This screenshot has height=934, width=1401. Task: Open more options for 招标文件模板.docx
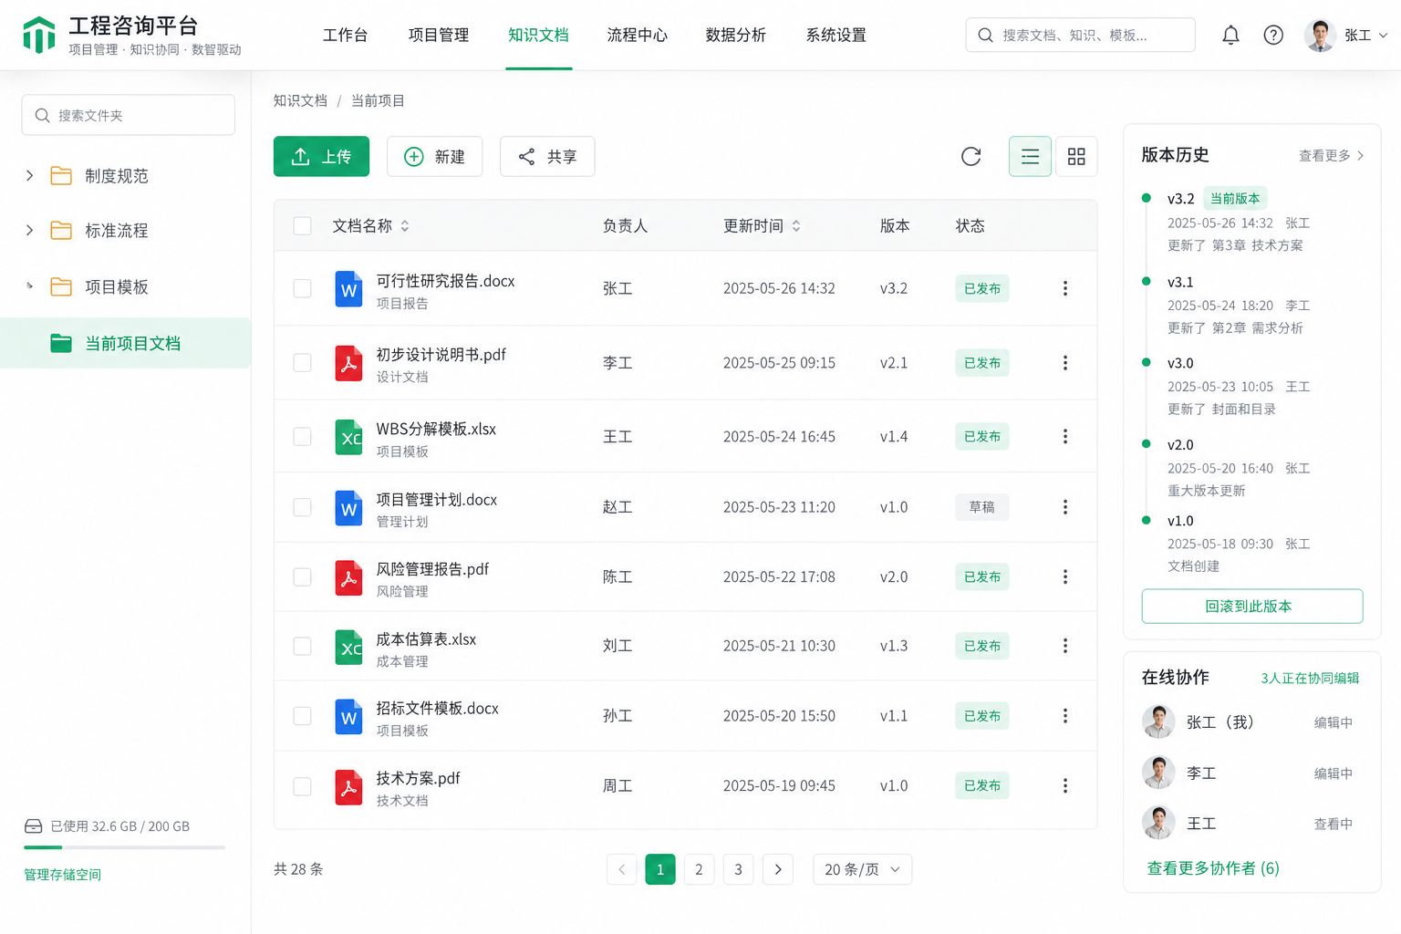1064,716
